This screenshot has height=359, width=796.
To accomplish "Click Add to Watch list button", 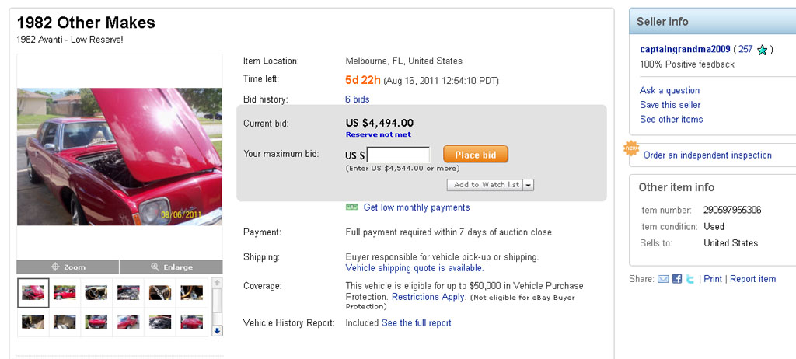I will 485,185.
